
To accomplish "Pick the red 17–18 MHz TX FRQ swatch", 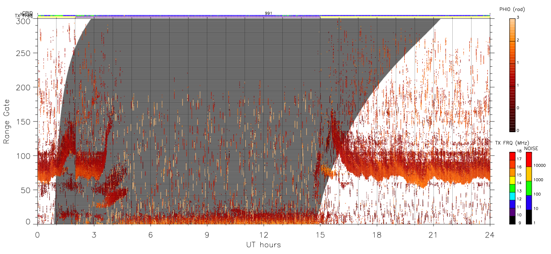I will tap(512, 156).
